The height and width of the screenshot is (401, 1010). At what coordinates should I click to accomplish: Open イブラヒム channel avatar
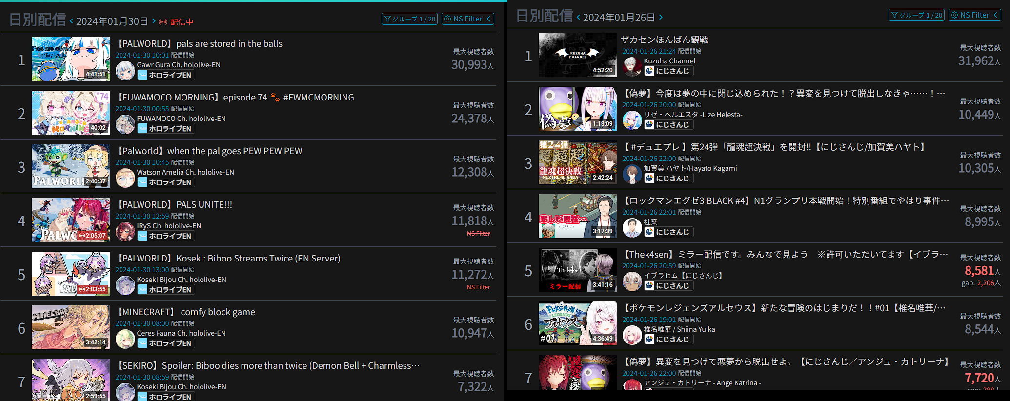tap(632, 281)
